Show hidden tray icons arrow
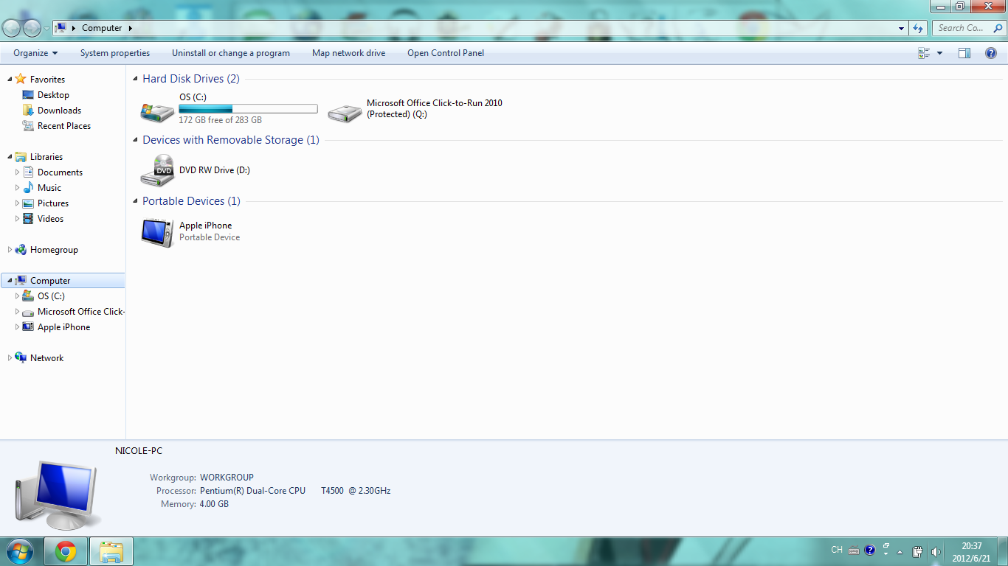 (900, 551)
